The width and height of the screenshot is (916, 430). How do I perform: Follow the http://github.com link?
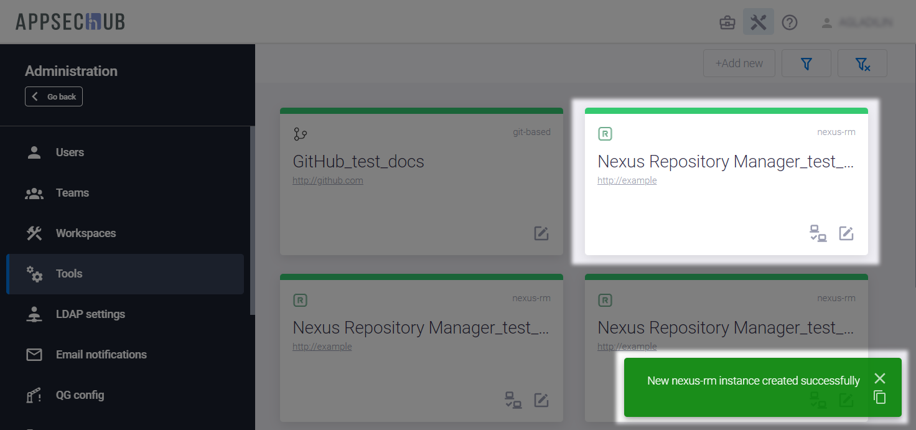pos(328,180)
